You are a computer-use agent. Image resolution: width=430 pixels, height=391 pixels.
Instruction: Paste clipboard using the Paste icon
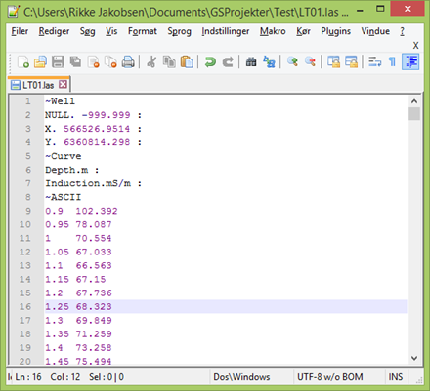pos(187,61)
